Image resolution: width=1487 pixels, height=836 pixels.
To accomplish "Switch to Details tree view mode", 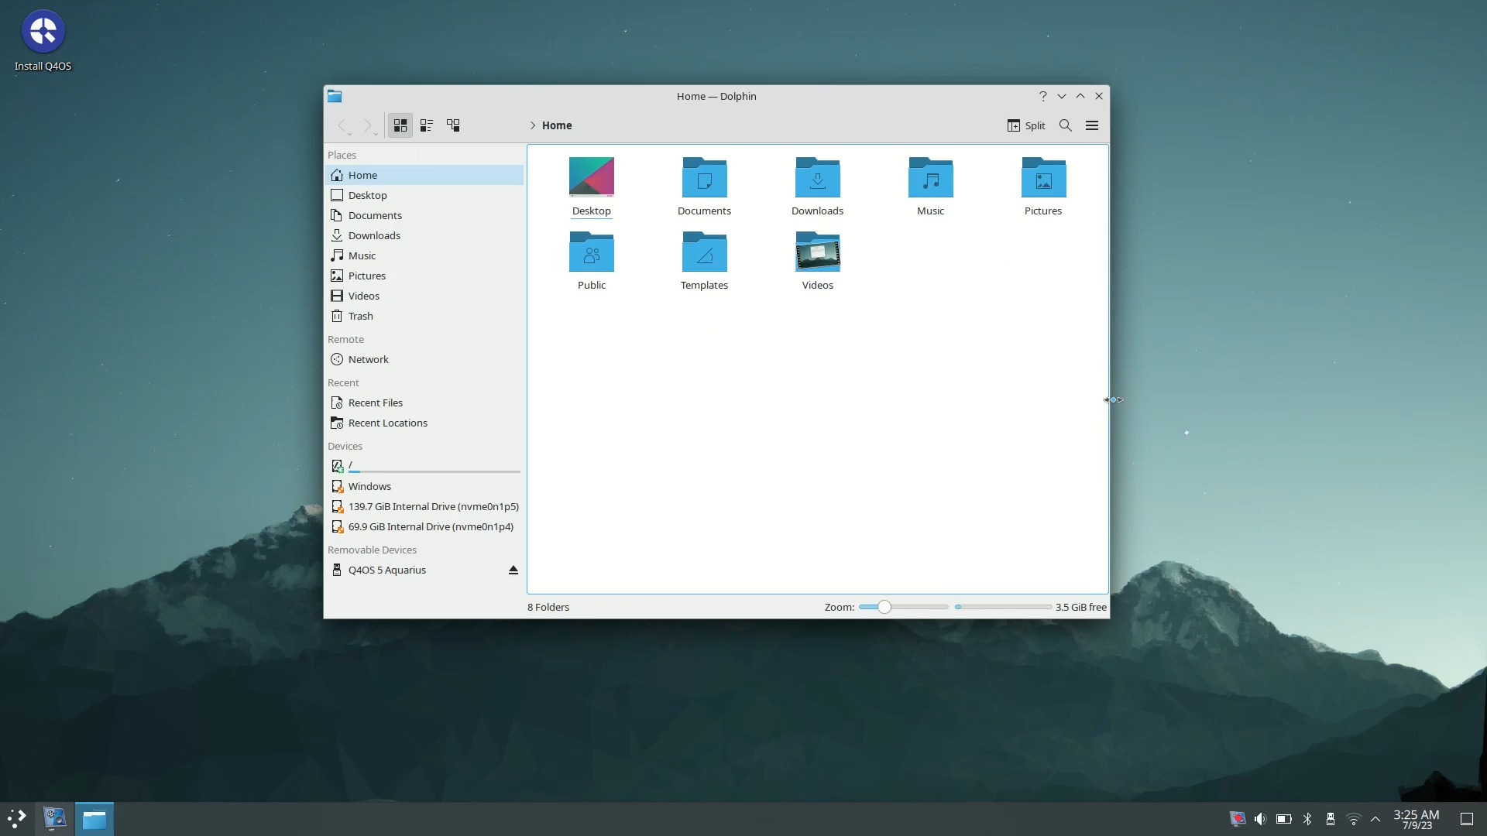I will (453, 125).
